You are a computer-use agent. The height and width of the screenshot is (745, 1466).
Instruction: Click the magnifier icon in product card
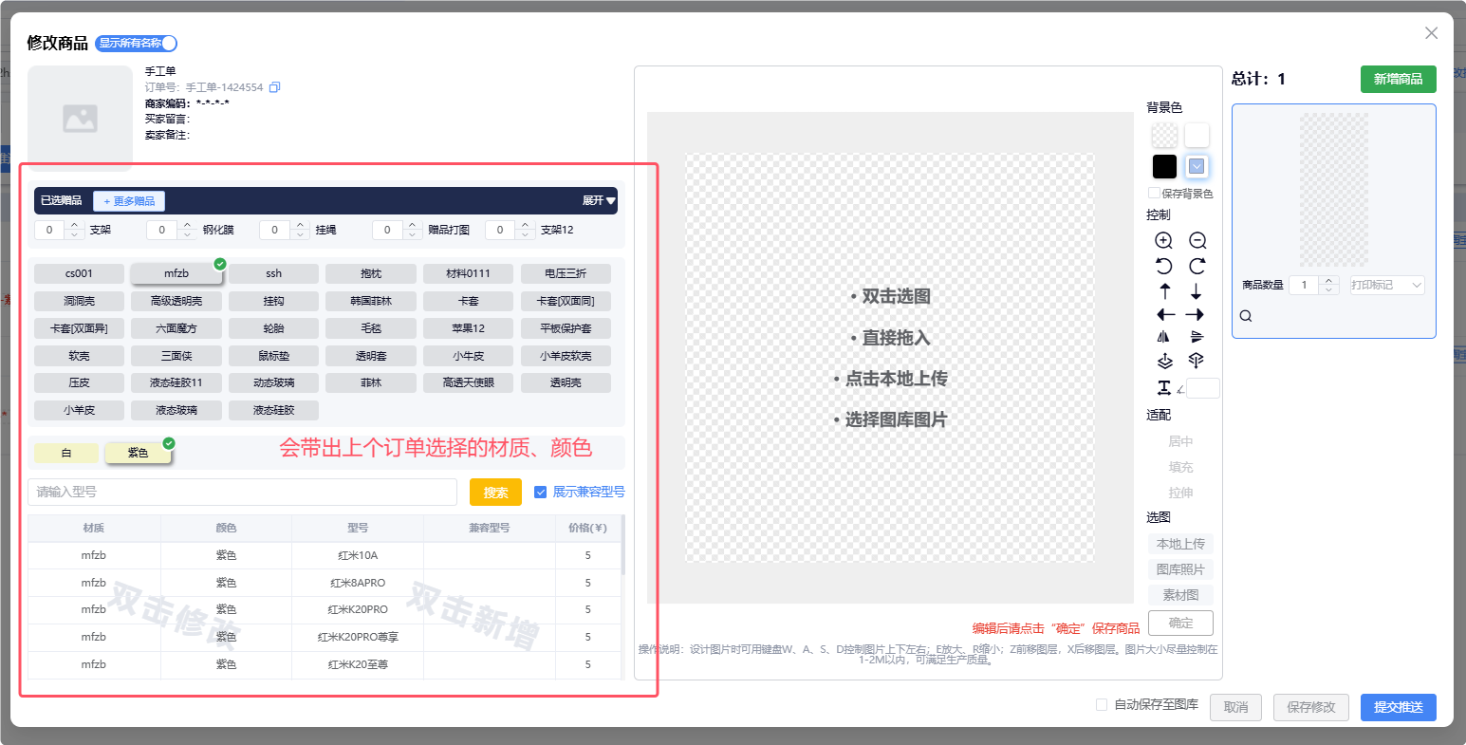click(1246, 316)
